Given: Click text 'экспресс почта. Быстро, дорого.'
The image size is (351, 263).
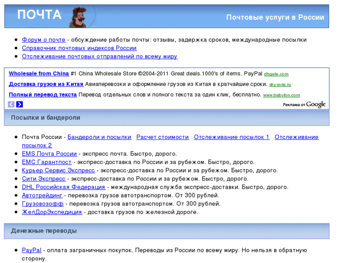Looking at the screenshot, I should (x=129, y=154).
